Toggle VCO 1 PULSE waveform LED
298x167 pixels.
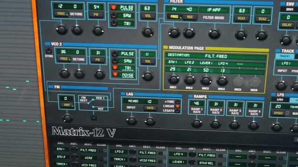[114, 7]
